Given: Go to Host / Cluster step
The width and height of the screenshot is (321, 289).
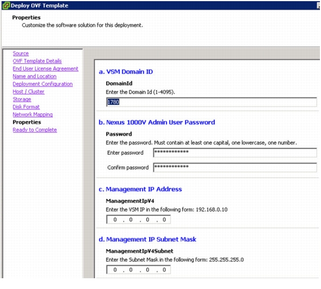Looking at the screenshot, I should coord(29,91).
